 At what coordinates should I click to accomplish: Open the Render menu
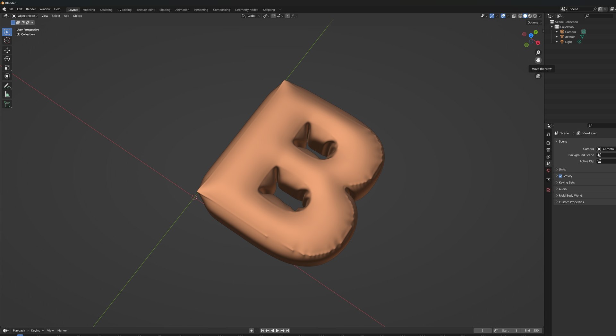point(31,9)
